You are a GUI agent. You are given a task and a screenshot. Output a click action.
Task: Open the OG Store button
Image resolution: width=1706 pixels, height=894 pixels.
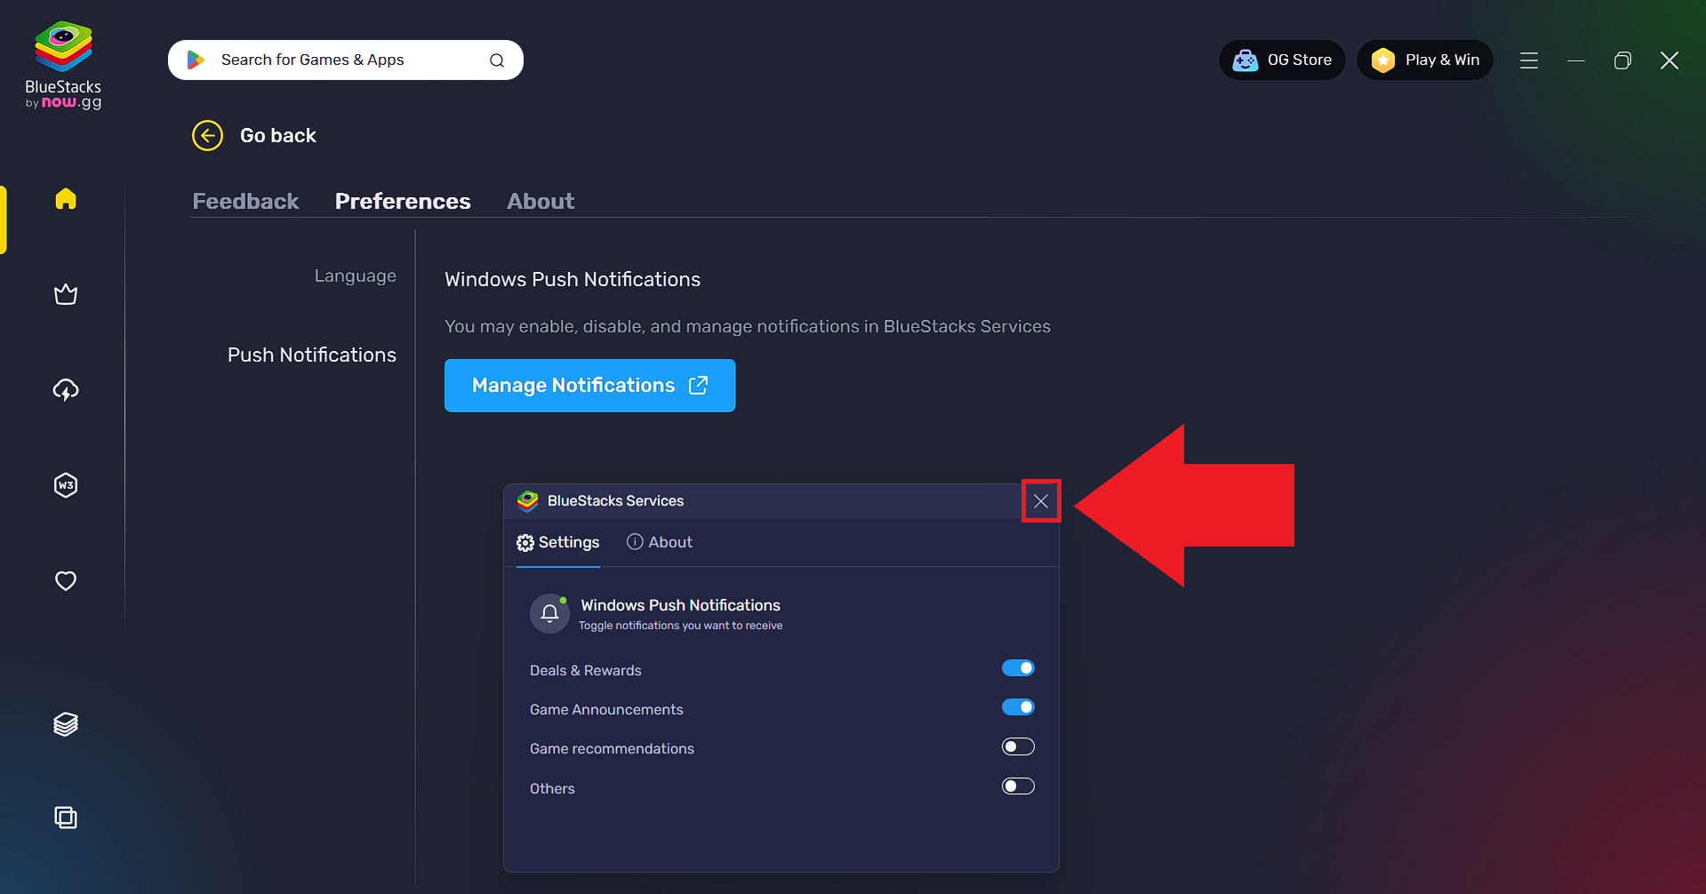tap(1282, 60)
